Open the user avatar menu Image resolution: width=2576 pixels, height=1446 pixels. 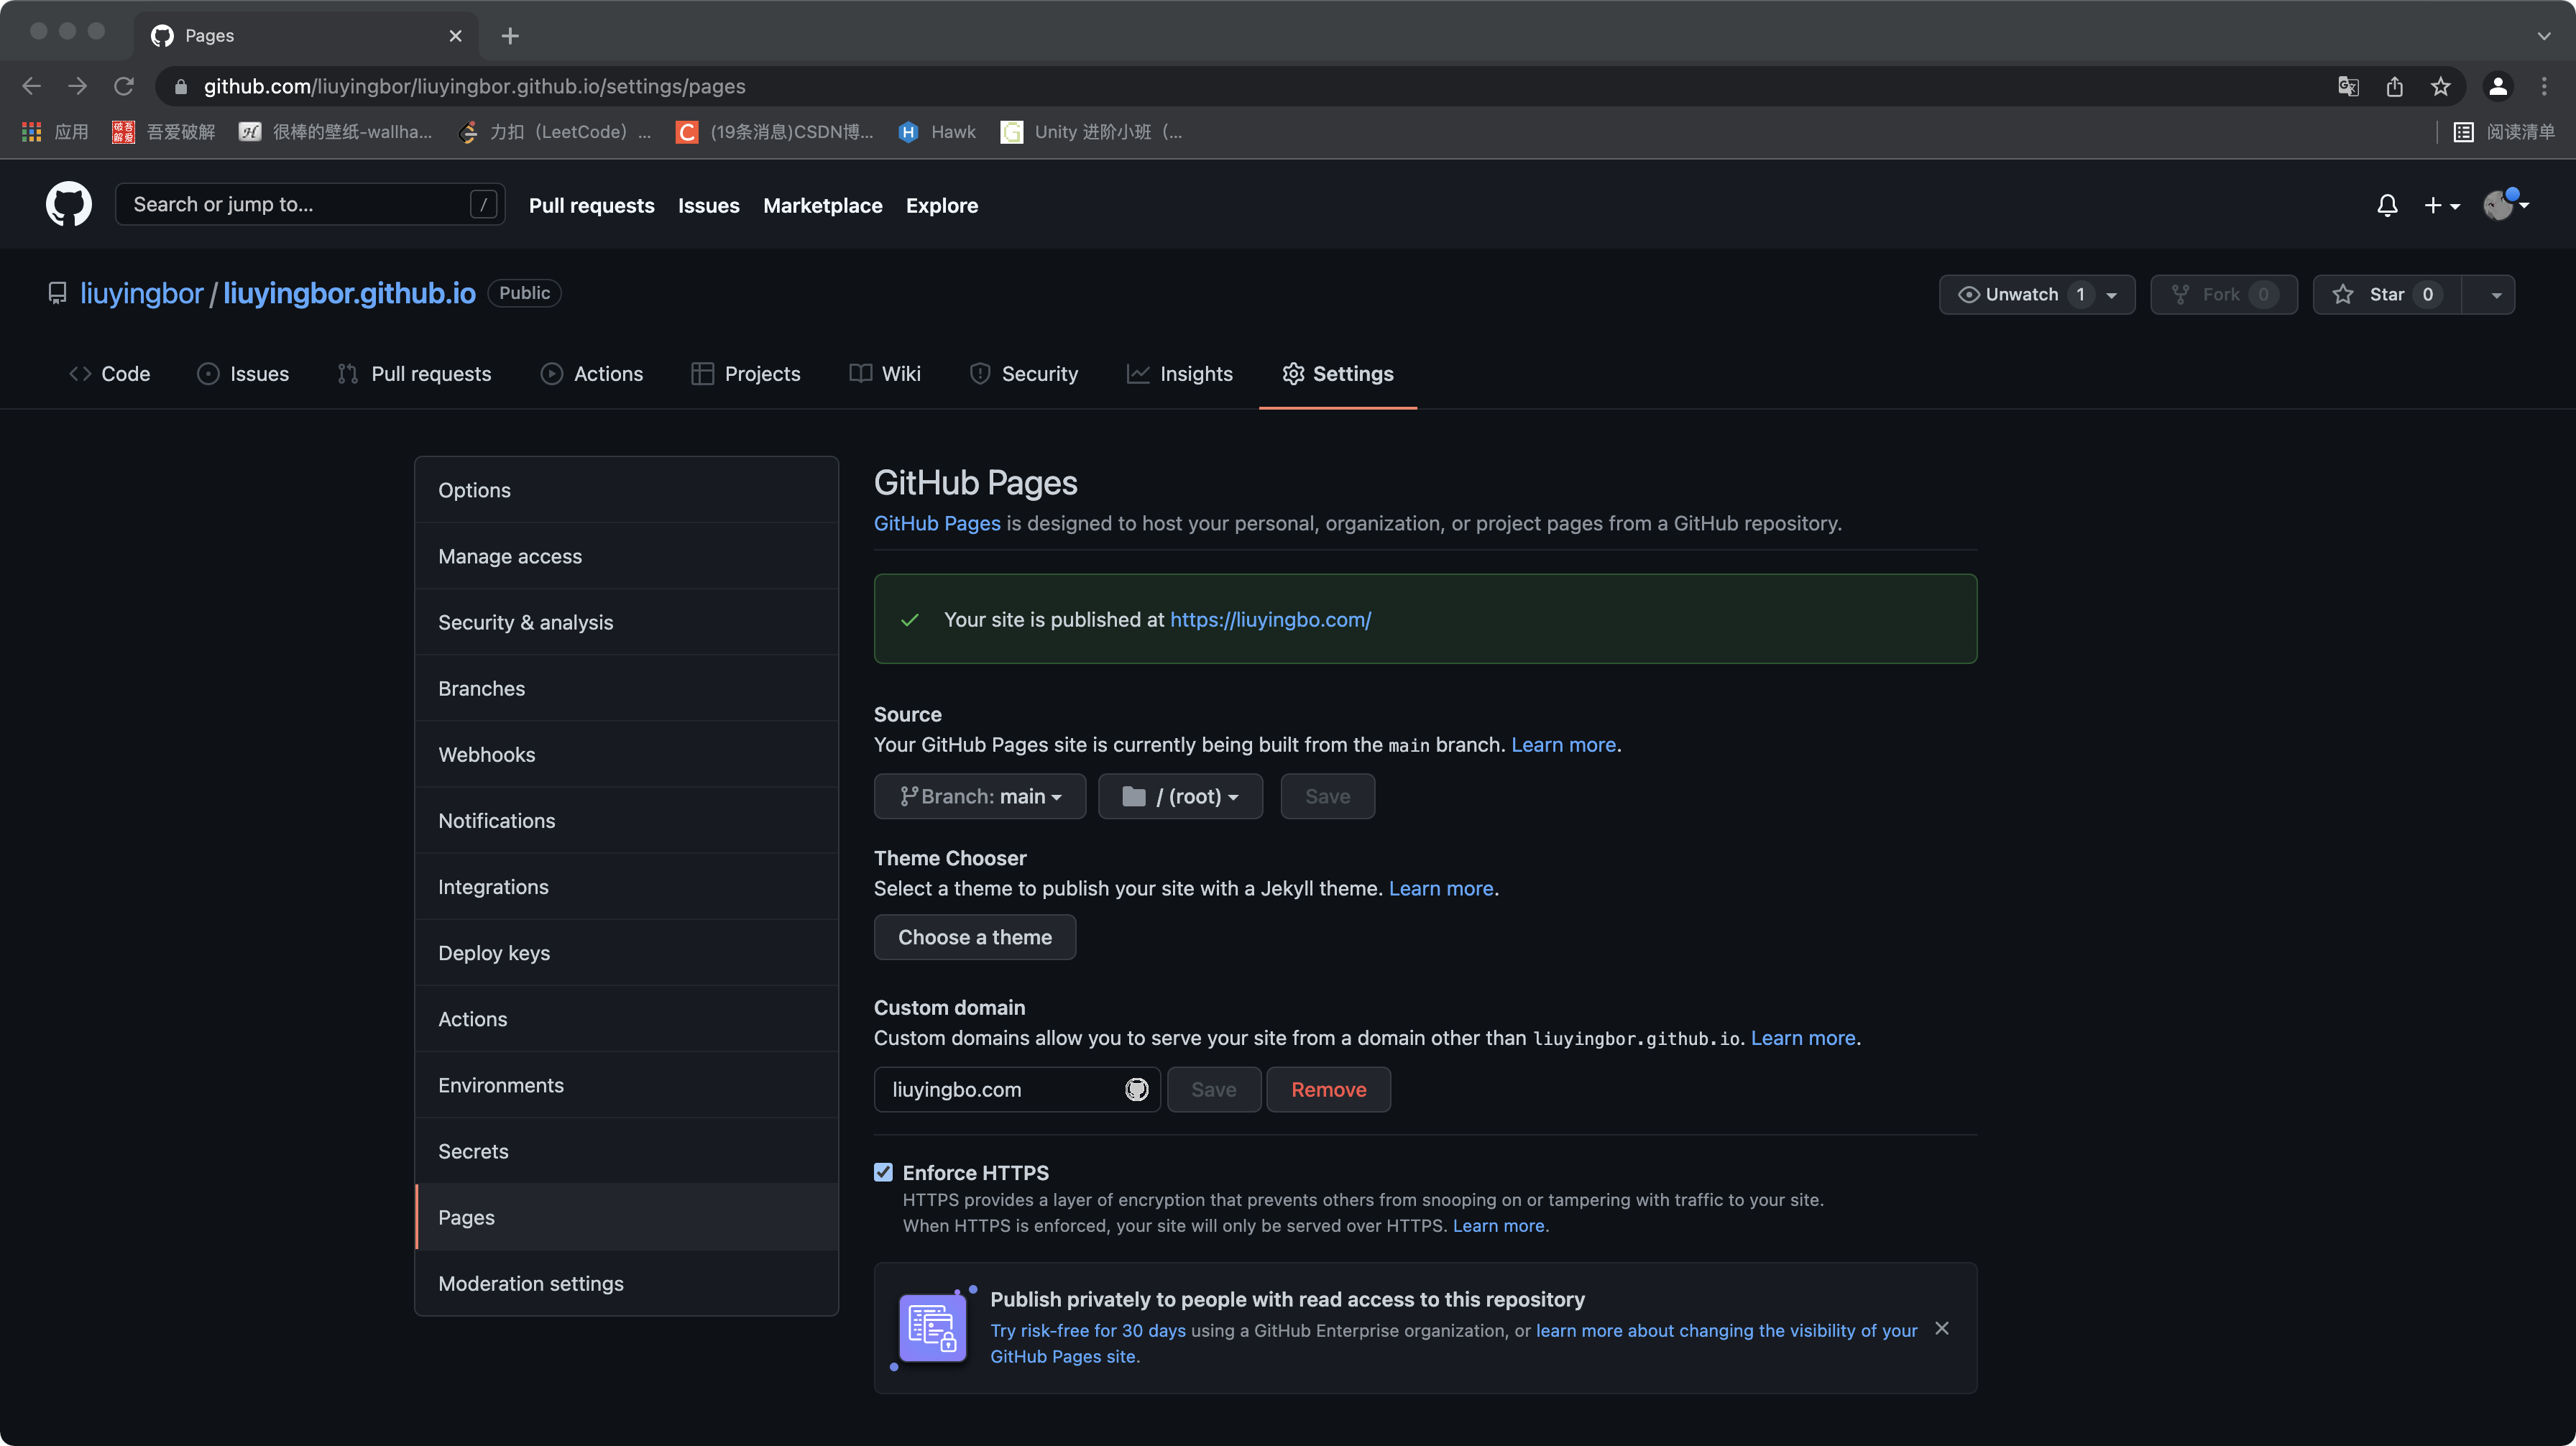point(2506,204)
